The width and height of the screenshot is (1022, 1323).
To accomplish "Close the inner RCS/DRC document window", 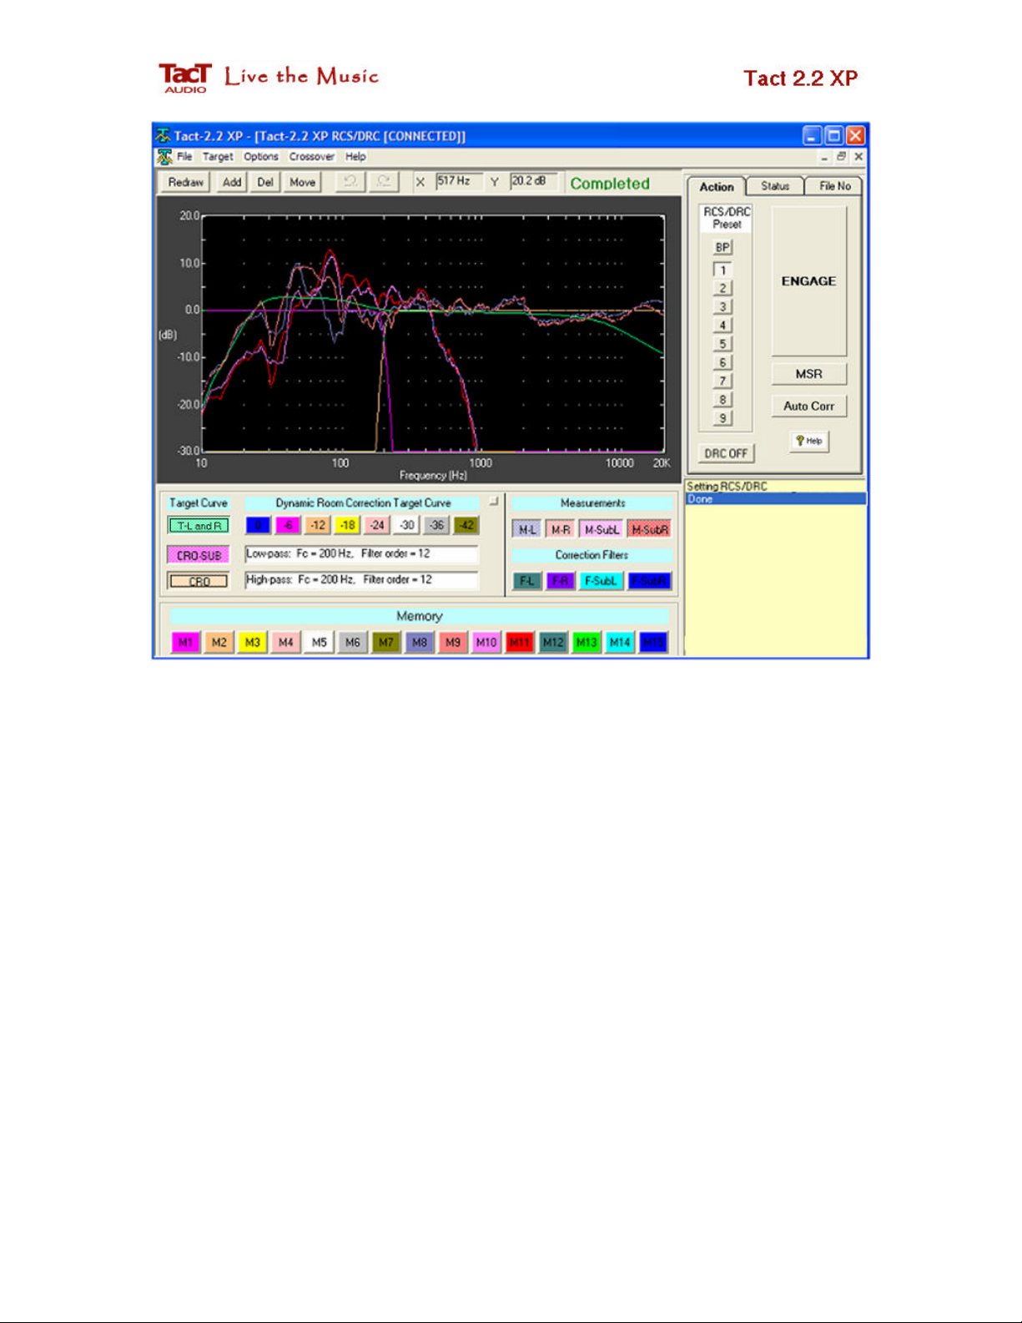I will pos(858,156).
